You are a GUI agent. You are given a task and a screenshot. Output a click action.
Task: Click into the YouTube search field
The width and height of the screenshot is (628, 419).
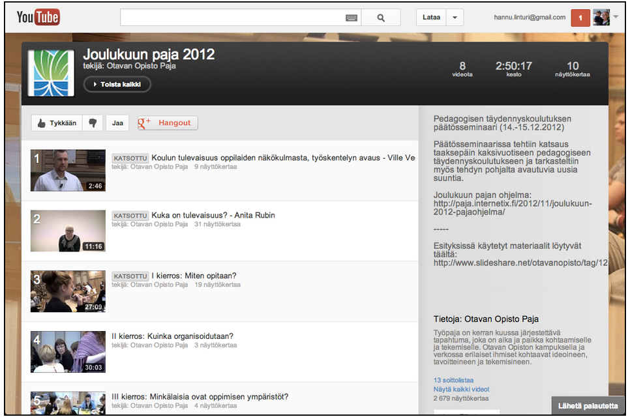(232, 18)
